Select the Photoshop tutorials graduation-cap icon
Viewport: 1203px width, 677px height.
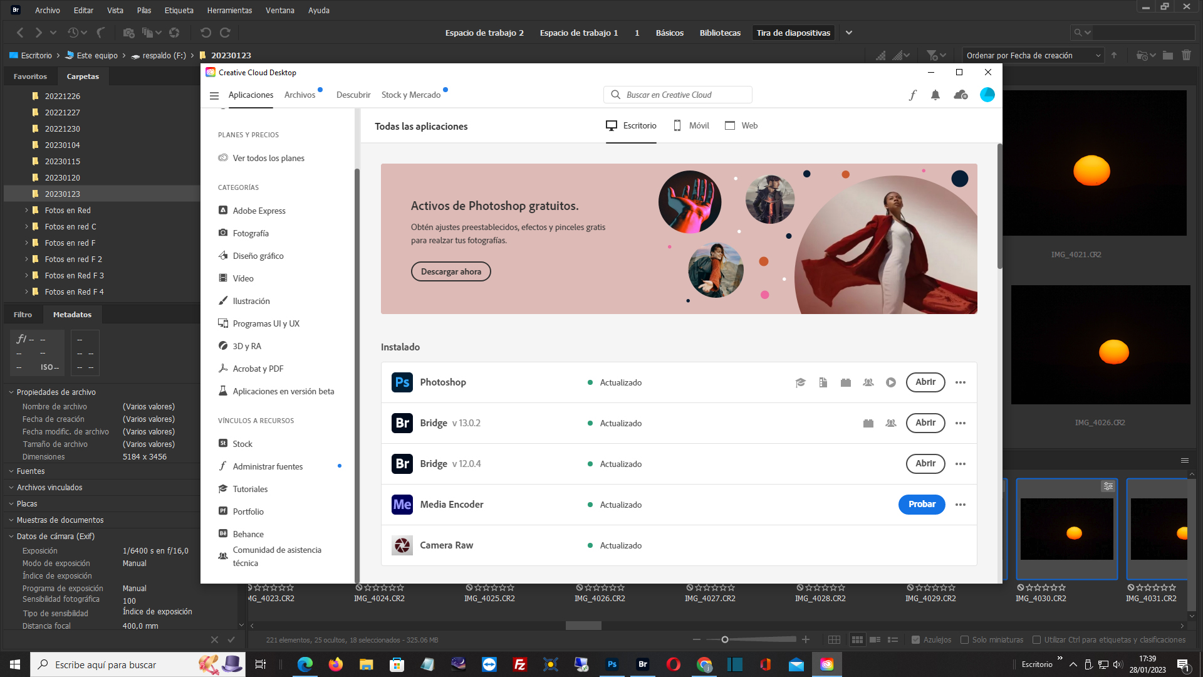point(800,382)
